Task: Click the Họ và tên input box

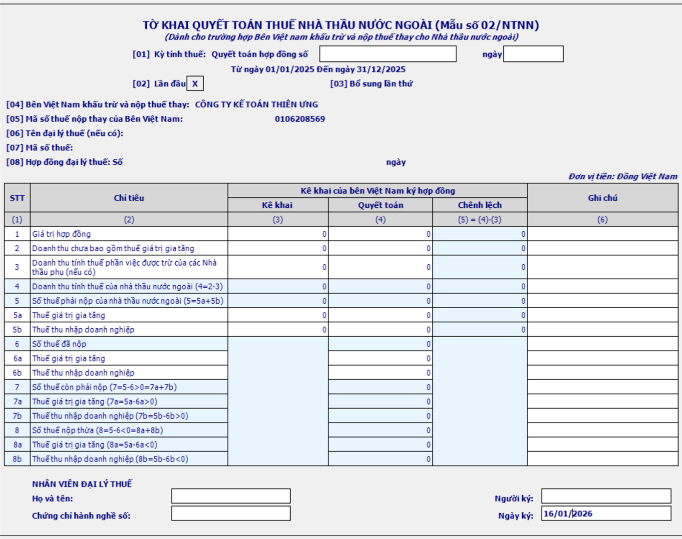Action: [x=231, y=496]
